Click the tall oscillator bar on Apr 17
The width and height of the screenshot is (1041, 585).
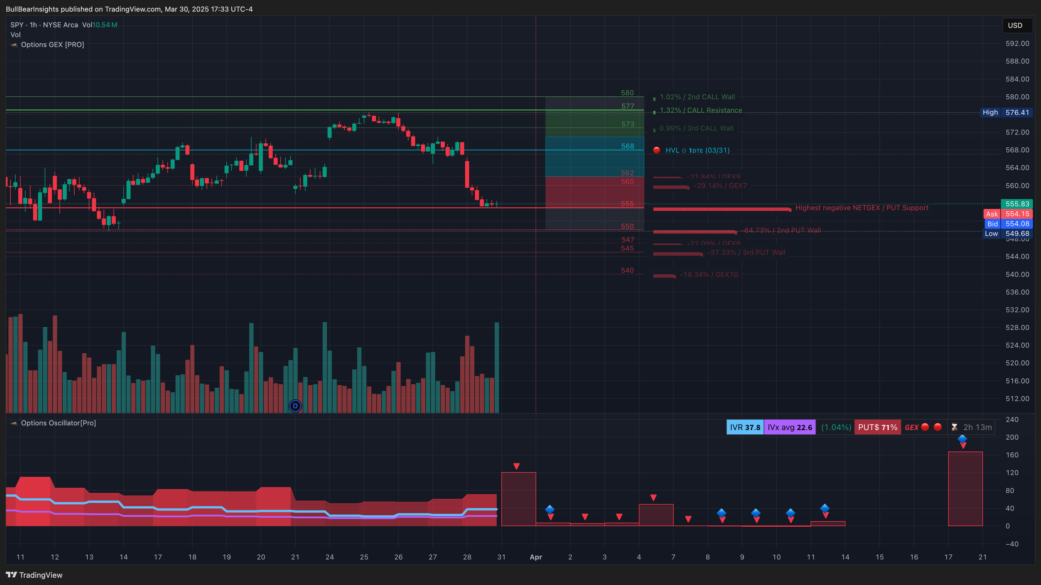click(x=966, y=489)
